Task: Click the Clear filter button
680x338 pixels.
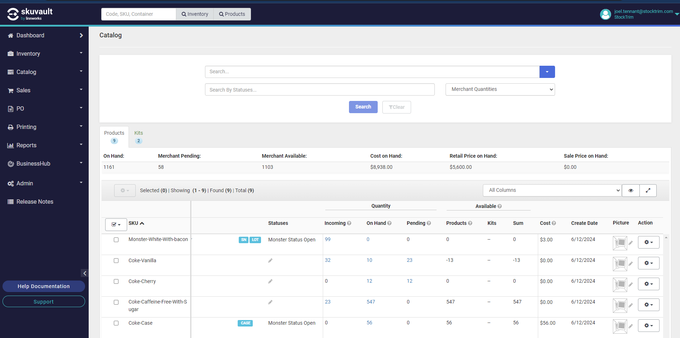Action: (396, 107)
